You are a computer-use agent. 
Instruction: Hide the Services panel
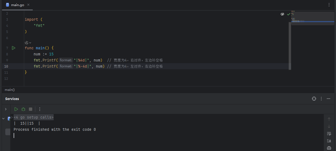[328, 99]
